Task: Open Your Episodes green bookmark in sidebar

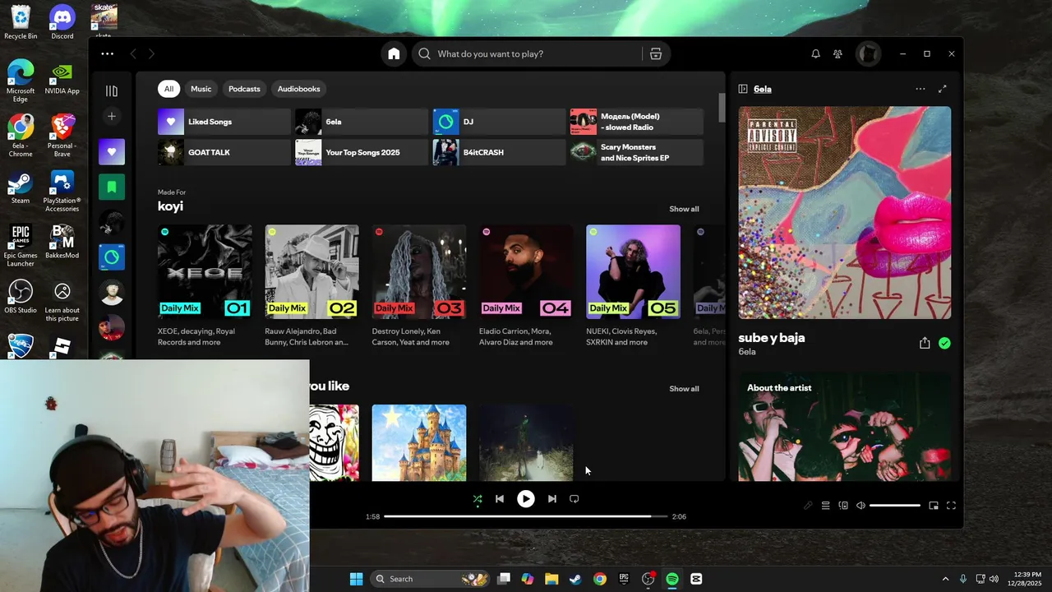Action: point(112,187)
